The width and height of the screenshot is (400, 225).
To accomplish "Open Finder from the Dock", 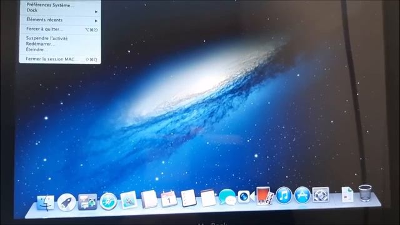I will (46, 202).
